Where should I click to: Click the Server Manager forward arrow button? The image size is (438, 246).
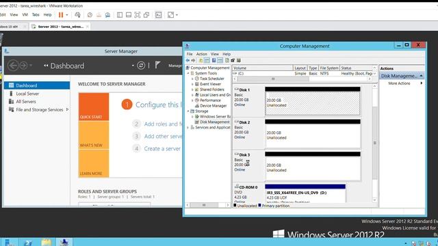pyautogui.click(x=23, y=66)
